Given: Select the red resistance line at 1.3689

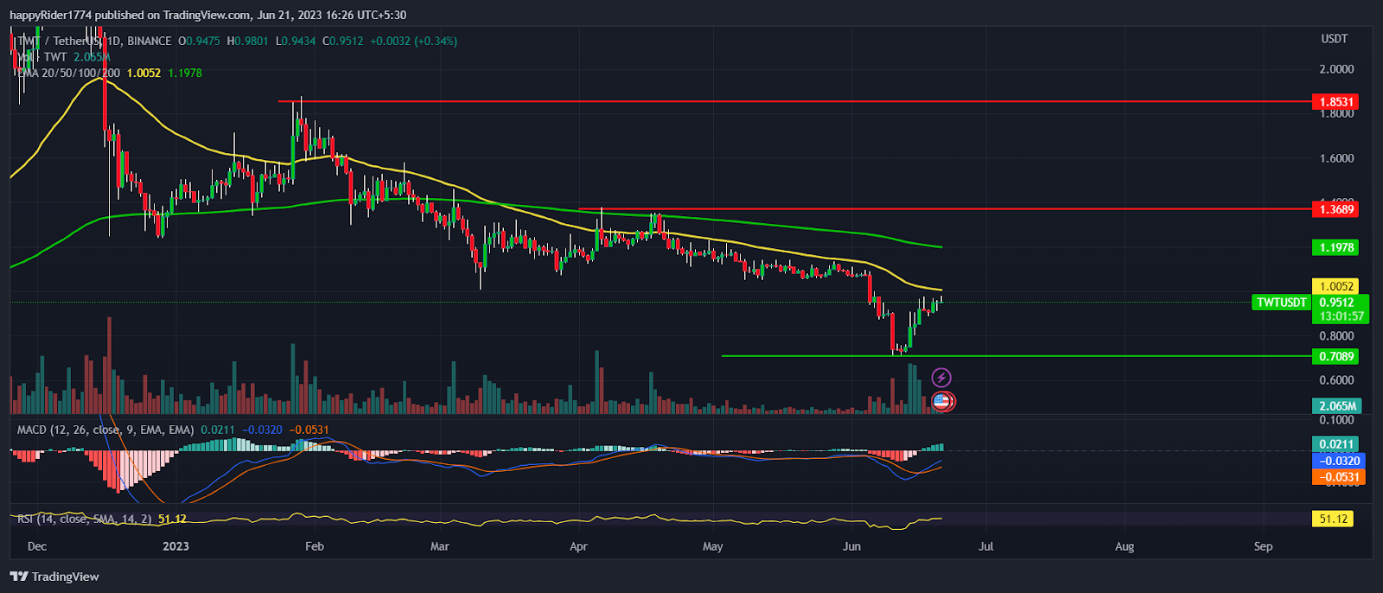Looking at the screenshot, I should pos(945,208).
